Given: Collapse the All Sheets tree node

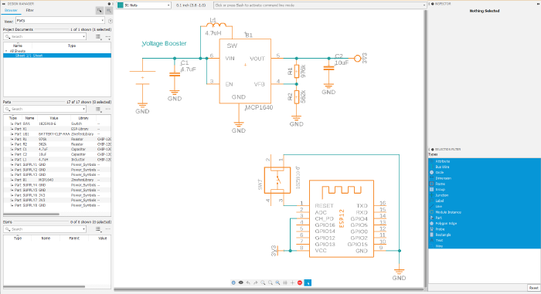Looking at the screenshot, I should tap(6, 51).
